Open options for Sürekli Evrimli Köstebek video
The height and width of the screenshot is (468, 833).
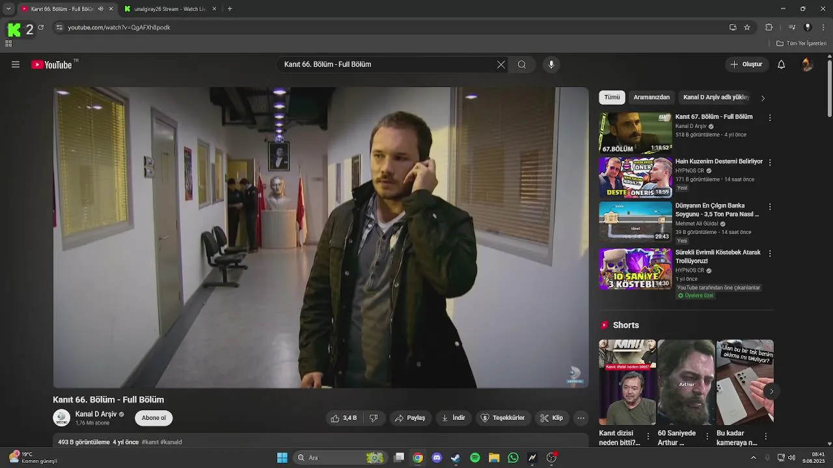770,253
